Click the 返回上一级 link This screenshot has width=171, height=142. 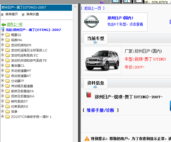(x=15, y=24)
